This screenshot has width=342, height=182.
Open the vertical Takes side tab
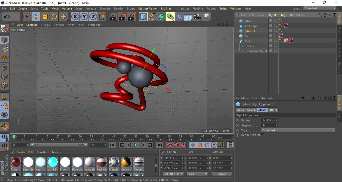click(x=339, y=30)
